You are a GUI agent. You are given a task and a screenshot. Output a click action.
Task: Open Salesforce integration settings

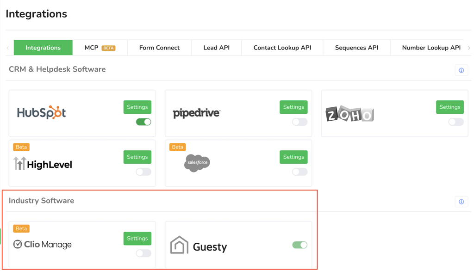[293, 157]
